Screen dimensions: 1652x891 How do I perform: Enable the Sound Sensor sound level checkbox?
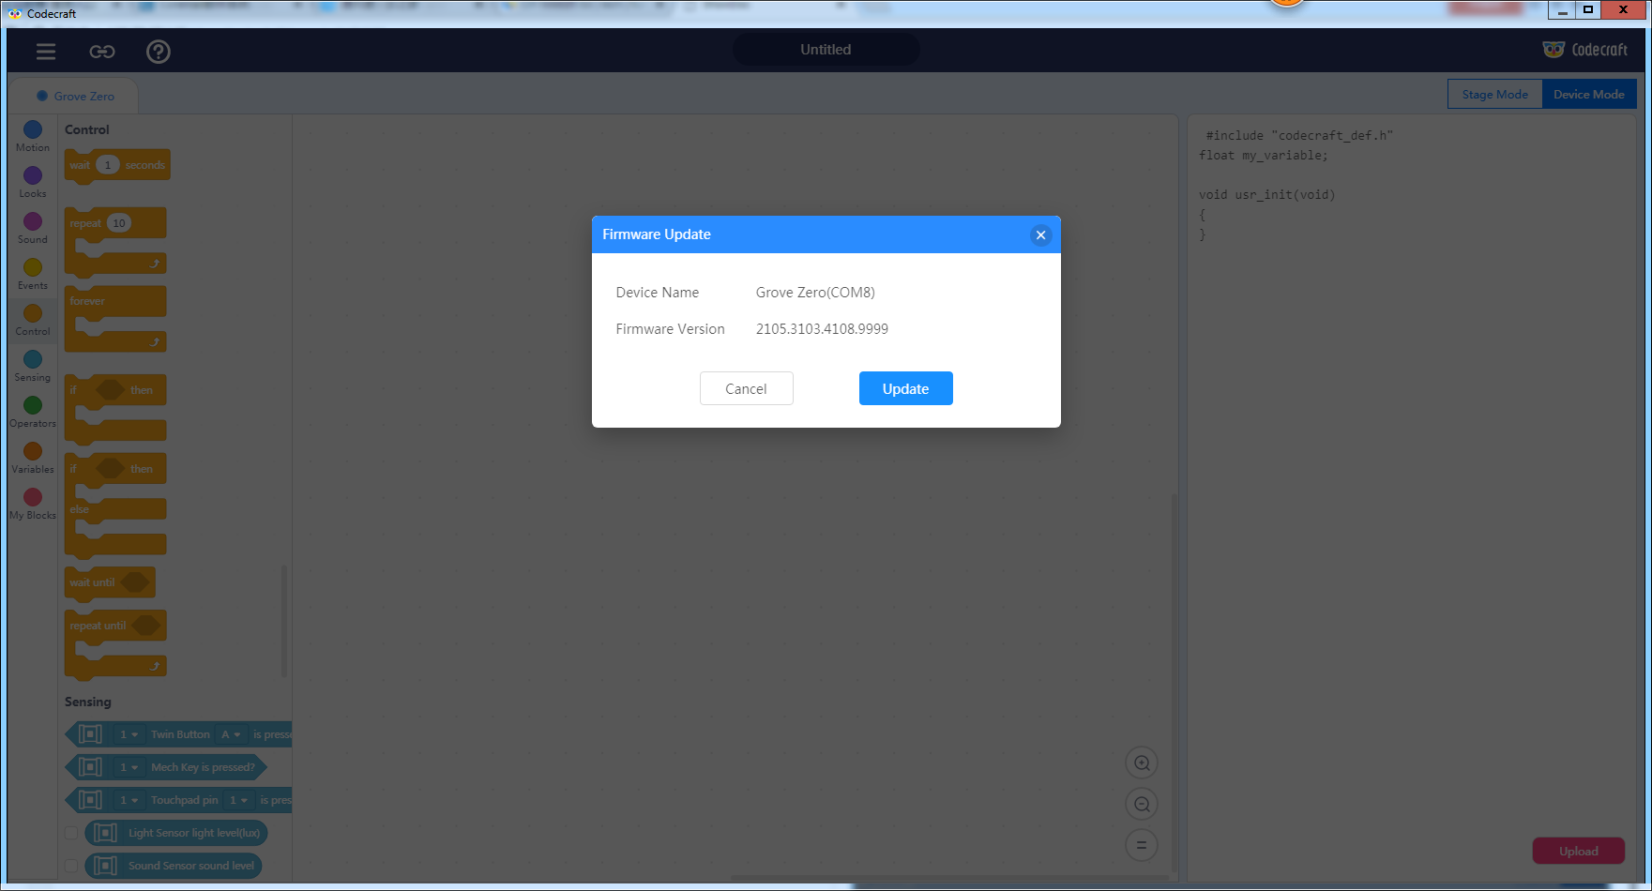(71, 866)
